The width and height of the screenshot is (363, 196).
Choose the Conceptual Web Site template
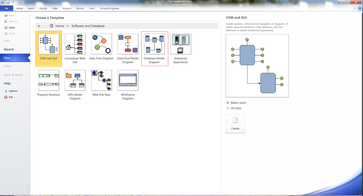point(75,44)
